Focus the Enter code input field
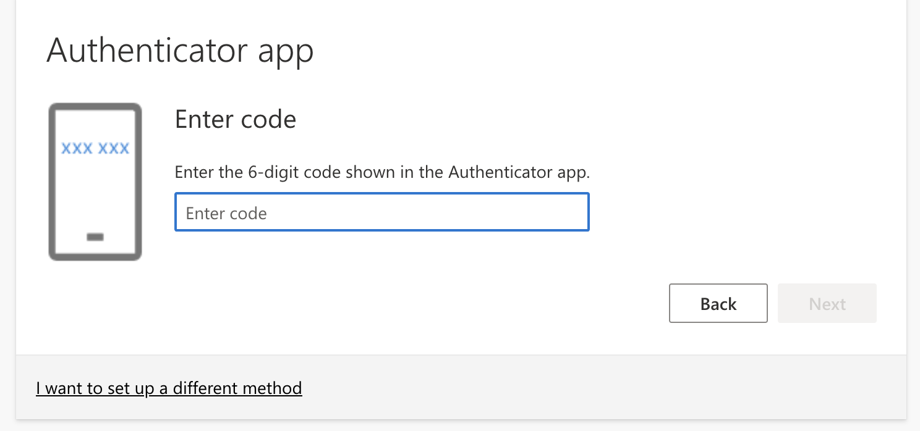 381,213
